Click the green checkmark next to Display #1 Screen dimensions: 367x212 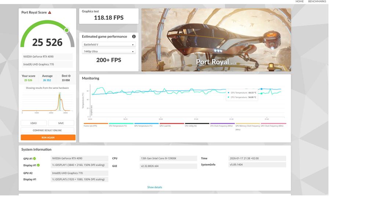coord(38,165)
